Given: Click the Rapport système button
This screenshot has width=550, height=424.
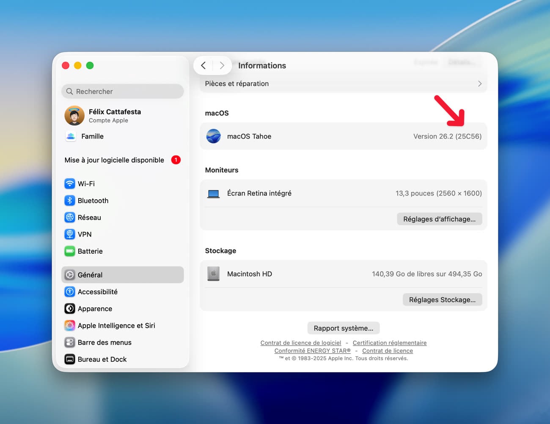Looking at the screenshot, I should 343,328.
